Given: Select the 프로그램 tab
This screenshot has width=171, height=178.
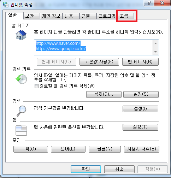Looking at the screenshot, I should (107, 16).
